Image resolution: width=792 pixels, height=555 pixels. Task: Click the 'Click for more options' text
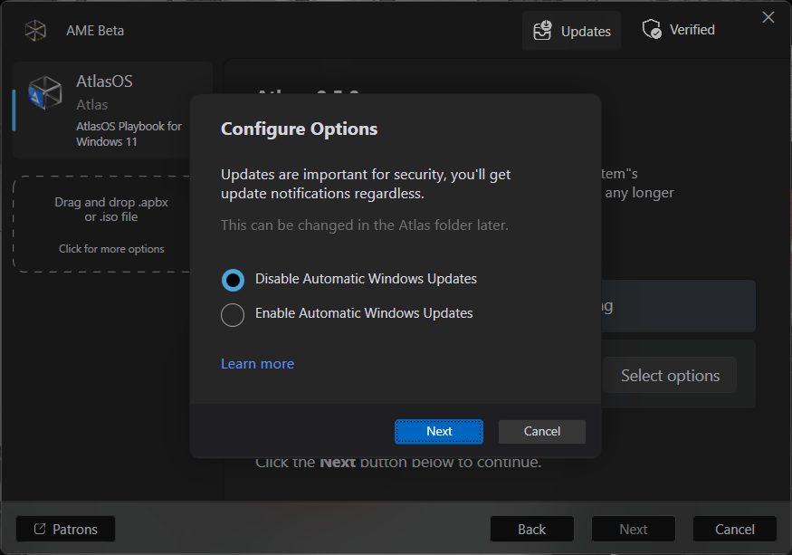click(111, 249)
